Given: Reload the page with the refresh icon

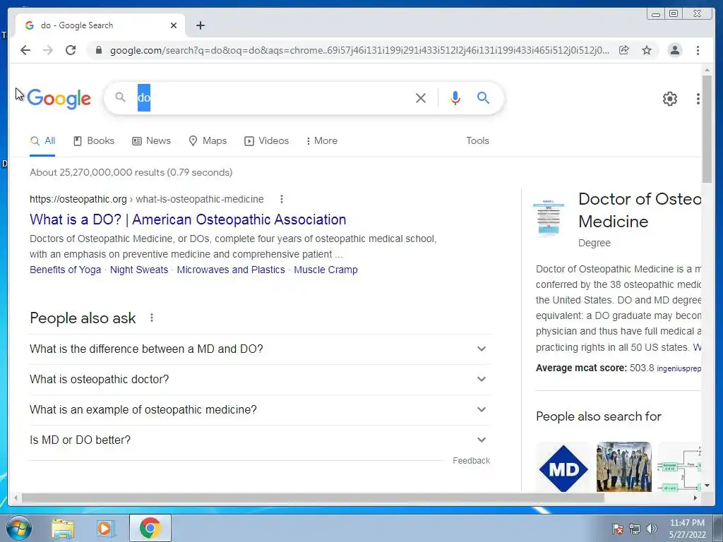Looking at the screenshot, I should (x=71, y=50).
